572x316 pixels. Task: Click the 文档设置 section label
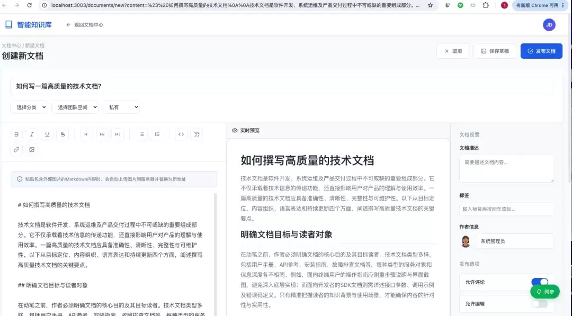(469, 134)
